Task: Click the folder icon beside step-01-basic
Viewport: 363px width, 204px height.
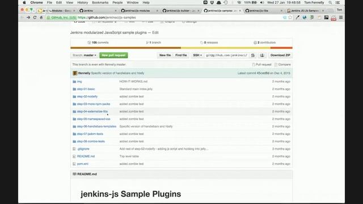Action: click(74, 89)
